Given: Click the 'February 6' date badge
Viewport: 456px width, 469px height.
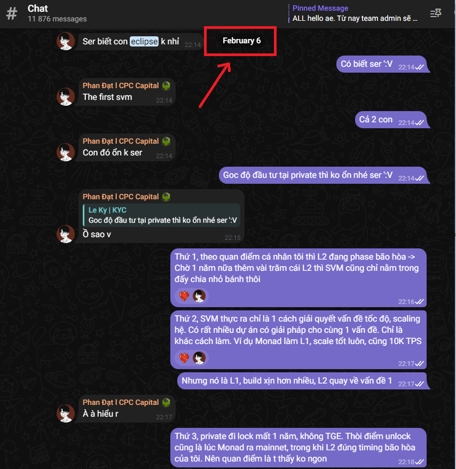Looking at the screenshot, I should 241,41.
